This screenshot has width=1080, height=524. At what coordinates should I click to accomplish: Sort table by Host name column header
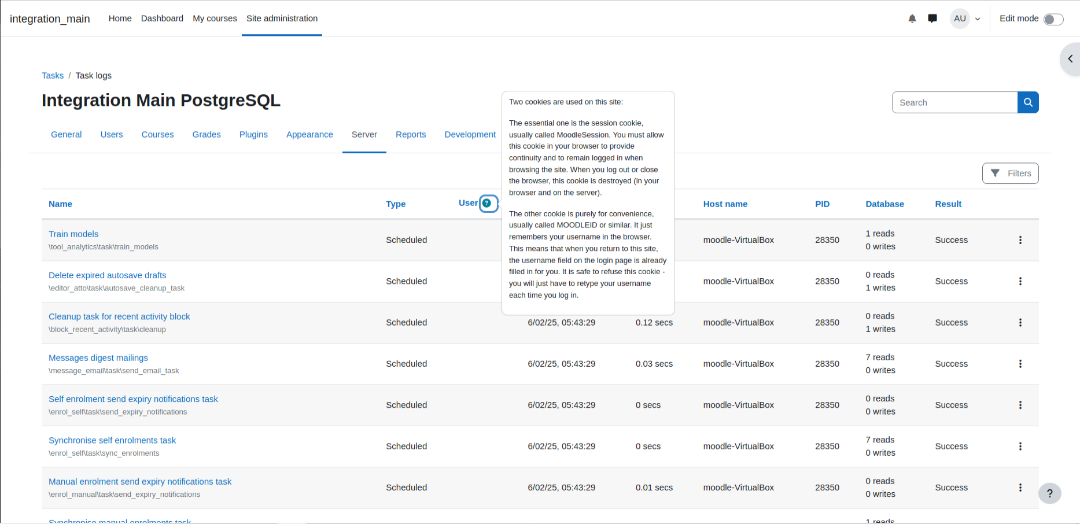(x=725, y=204)
